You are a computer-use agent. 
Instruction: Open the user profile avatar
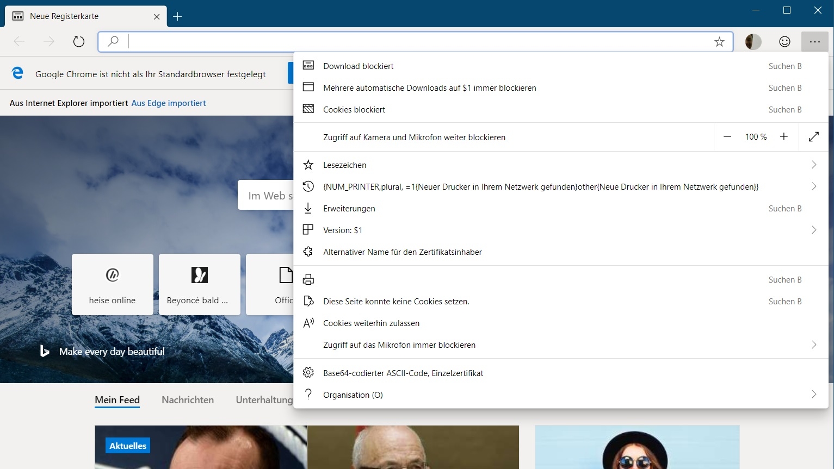coord(753,42)
